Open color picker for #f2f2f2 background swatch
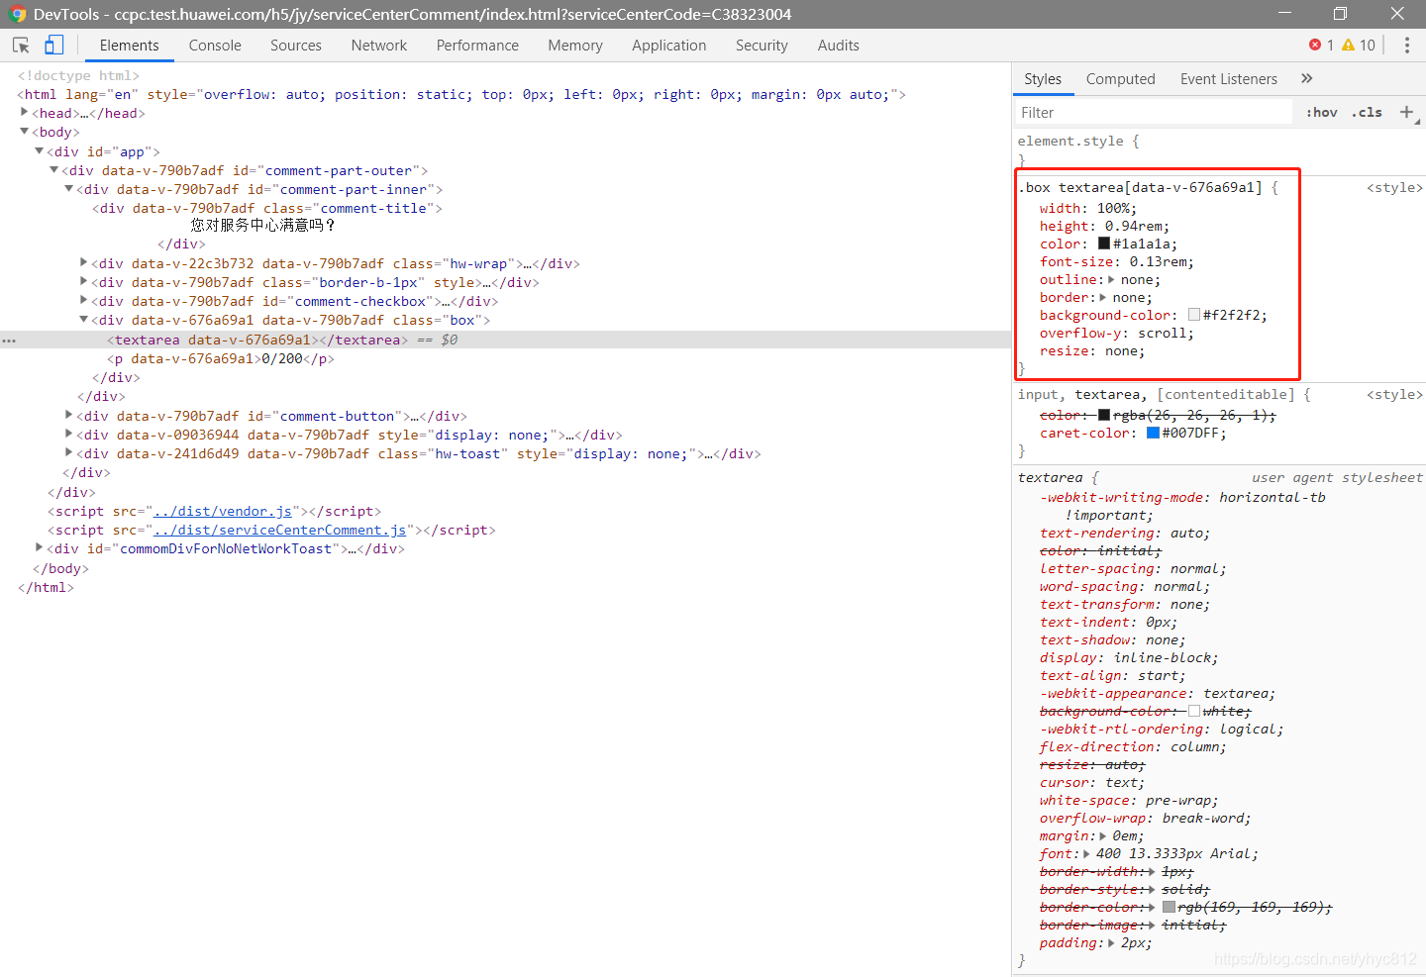The image size is (1426, 977). point(1194,315)
